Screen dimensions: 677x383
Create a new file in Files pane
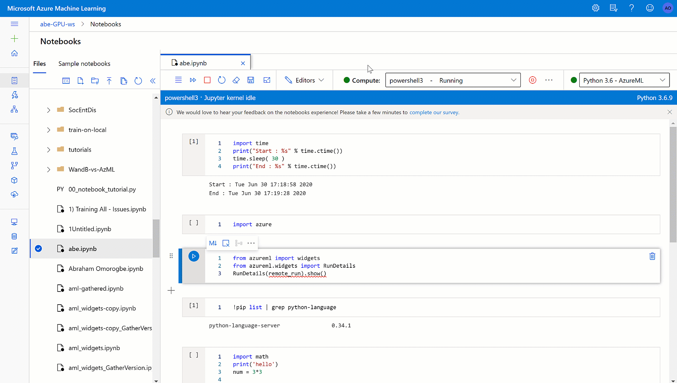pyautogui.click(x=81, y=81)
